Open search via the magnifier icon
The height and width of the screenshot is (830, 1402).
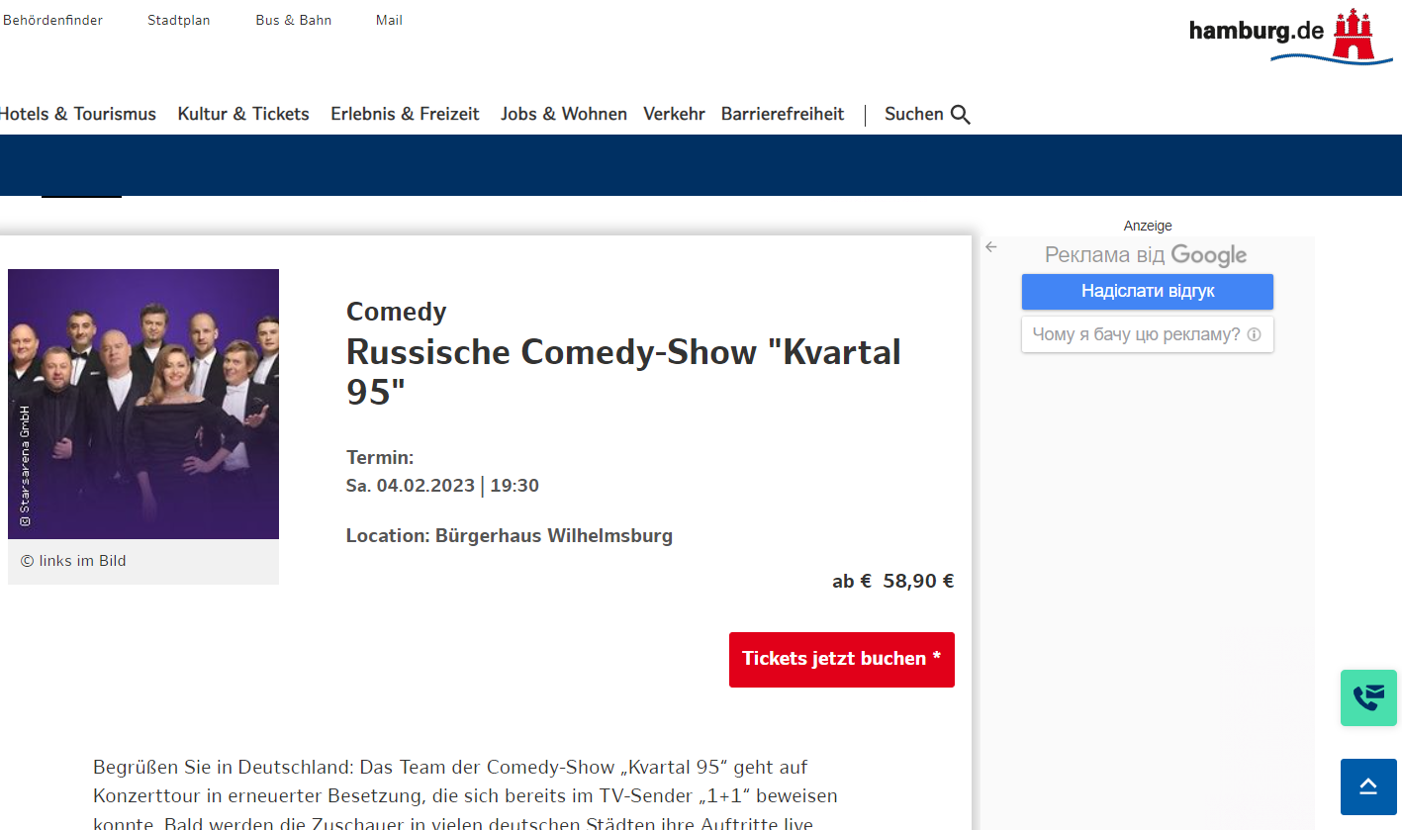coord(960,115)
